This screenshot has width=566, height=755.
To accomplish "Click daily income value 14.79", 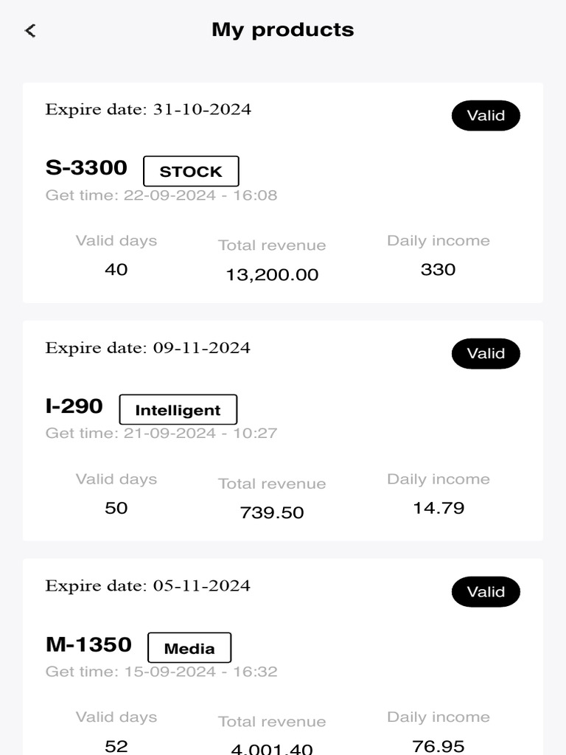I will point(438,508).
